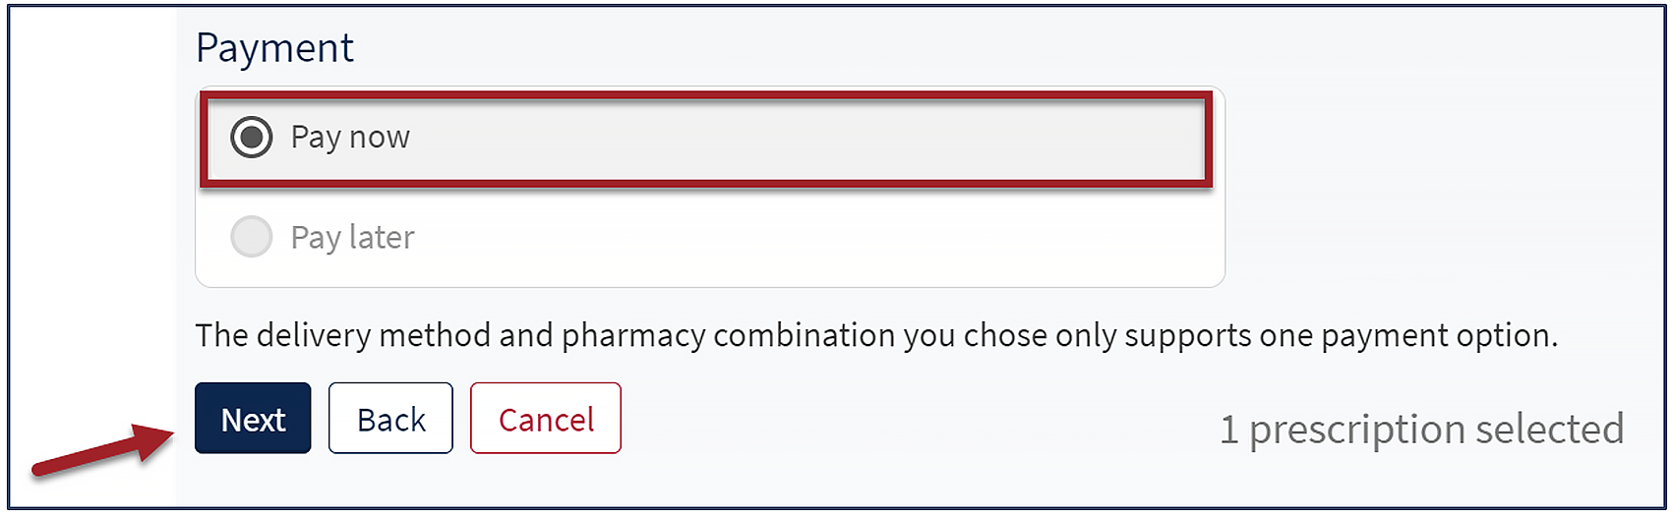Click the "Pay later" option label text

pos(352,237)
